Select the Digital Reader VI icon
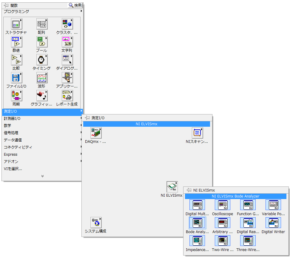 (x=248, y=223)
